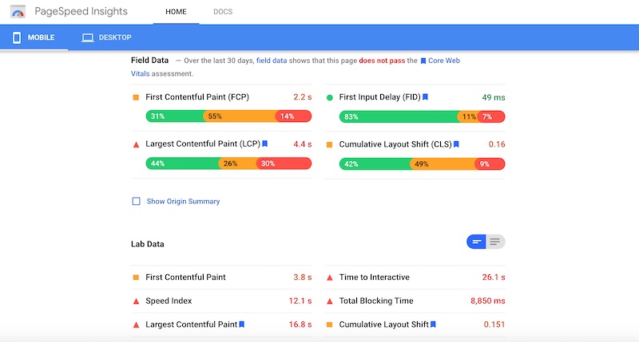Click the LCP bar's 30% red segment
The height and width of the screenshot is (342, 639).
point(284,163)
